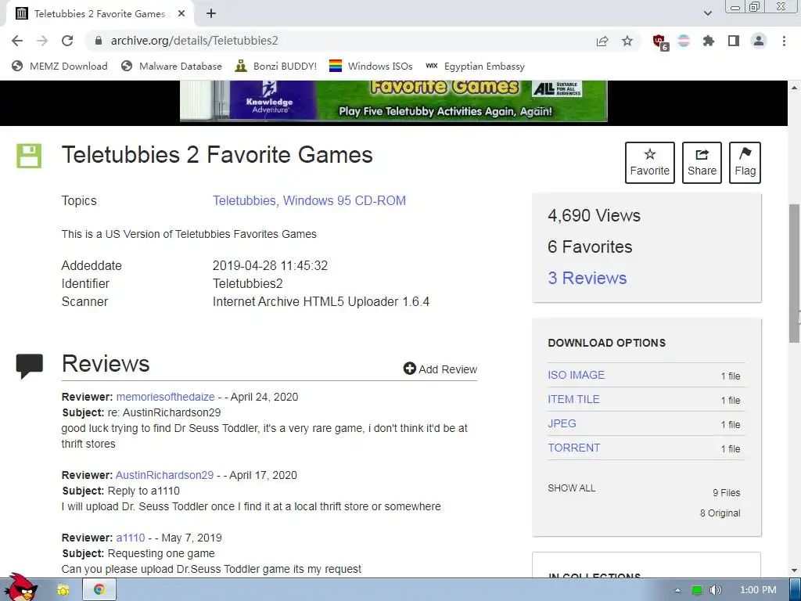Click the Favorite star button

[650, 163]
